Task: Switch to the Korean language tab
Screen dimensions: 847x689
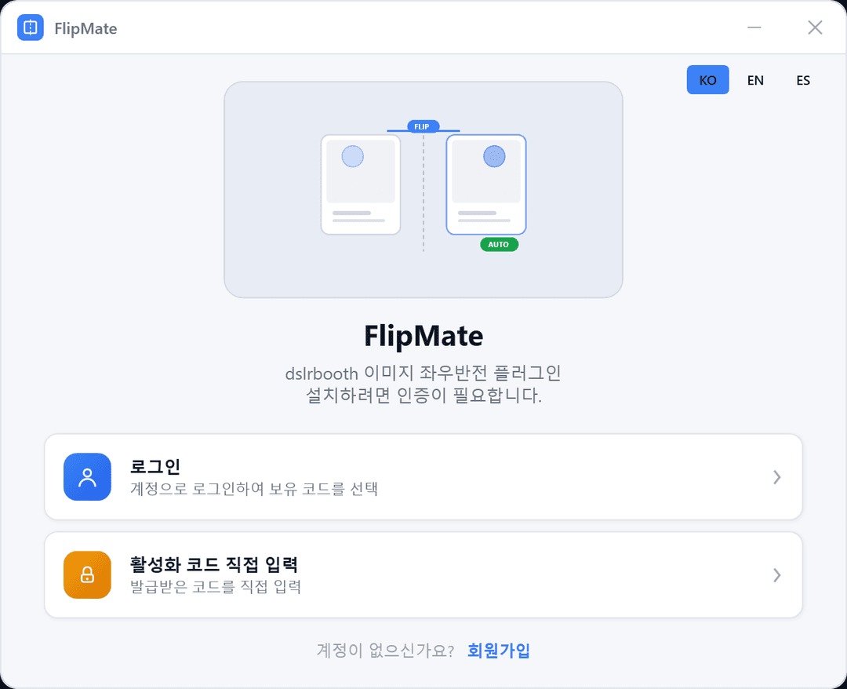Action: click(x=707, y=79)
